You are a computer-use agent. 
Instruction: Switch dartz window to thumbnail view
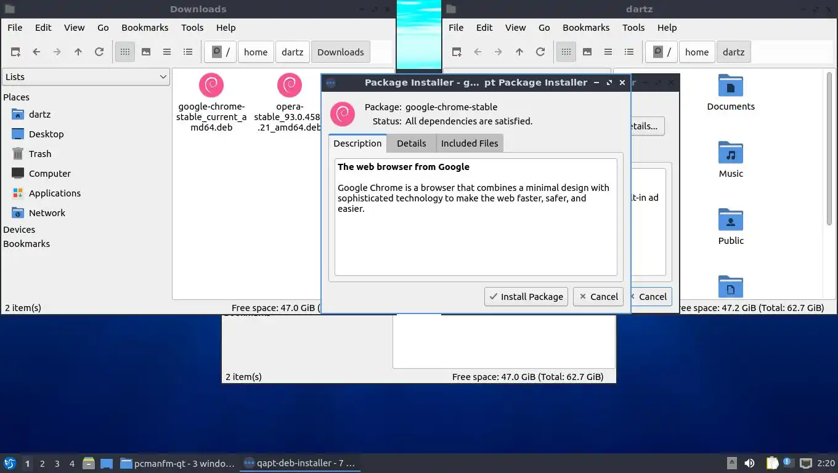tap(587, 52)
